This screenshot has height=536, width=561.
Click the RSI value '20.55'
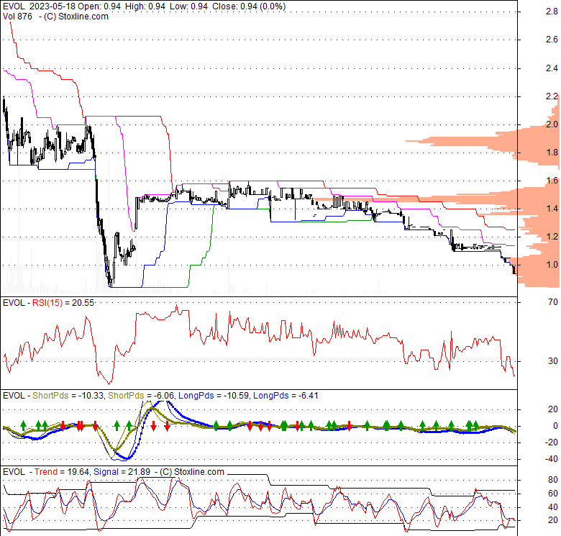(83, 303)
